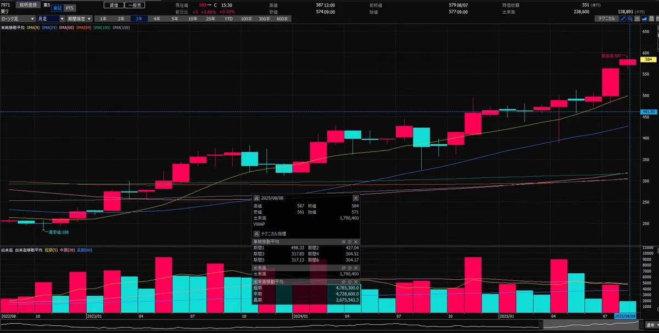Select the pencil drawing tool icon

(x=623, y=19)
